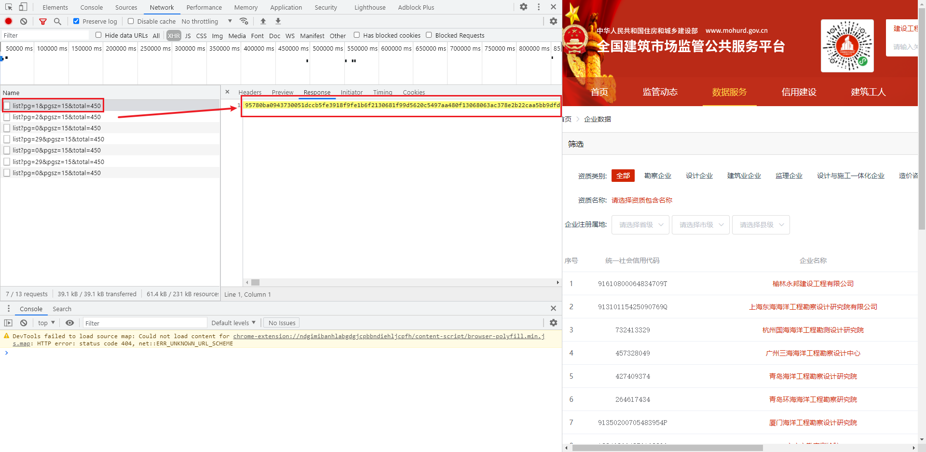Tick checkbox for list?pg=2 request
Screen dimensions: 926x452
pyautogui.click(x=7, y=117)
